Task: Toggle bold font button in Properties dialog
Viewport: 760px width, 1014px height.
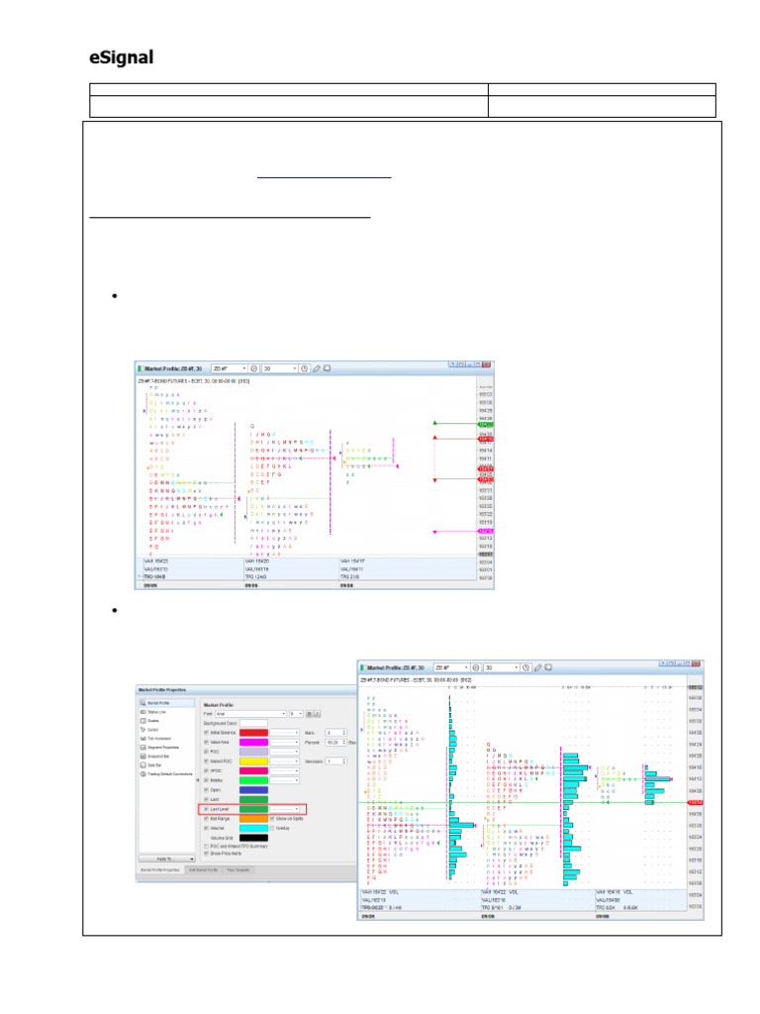Action: [309, 714]
